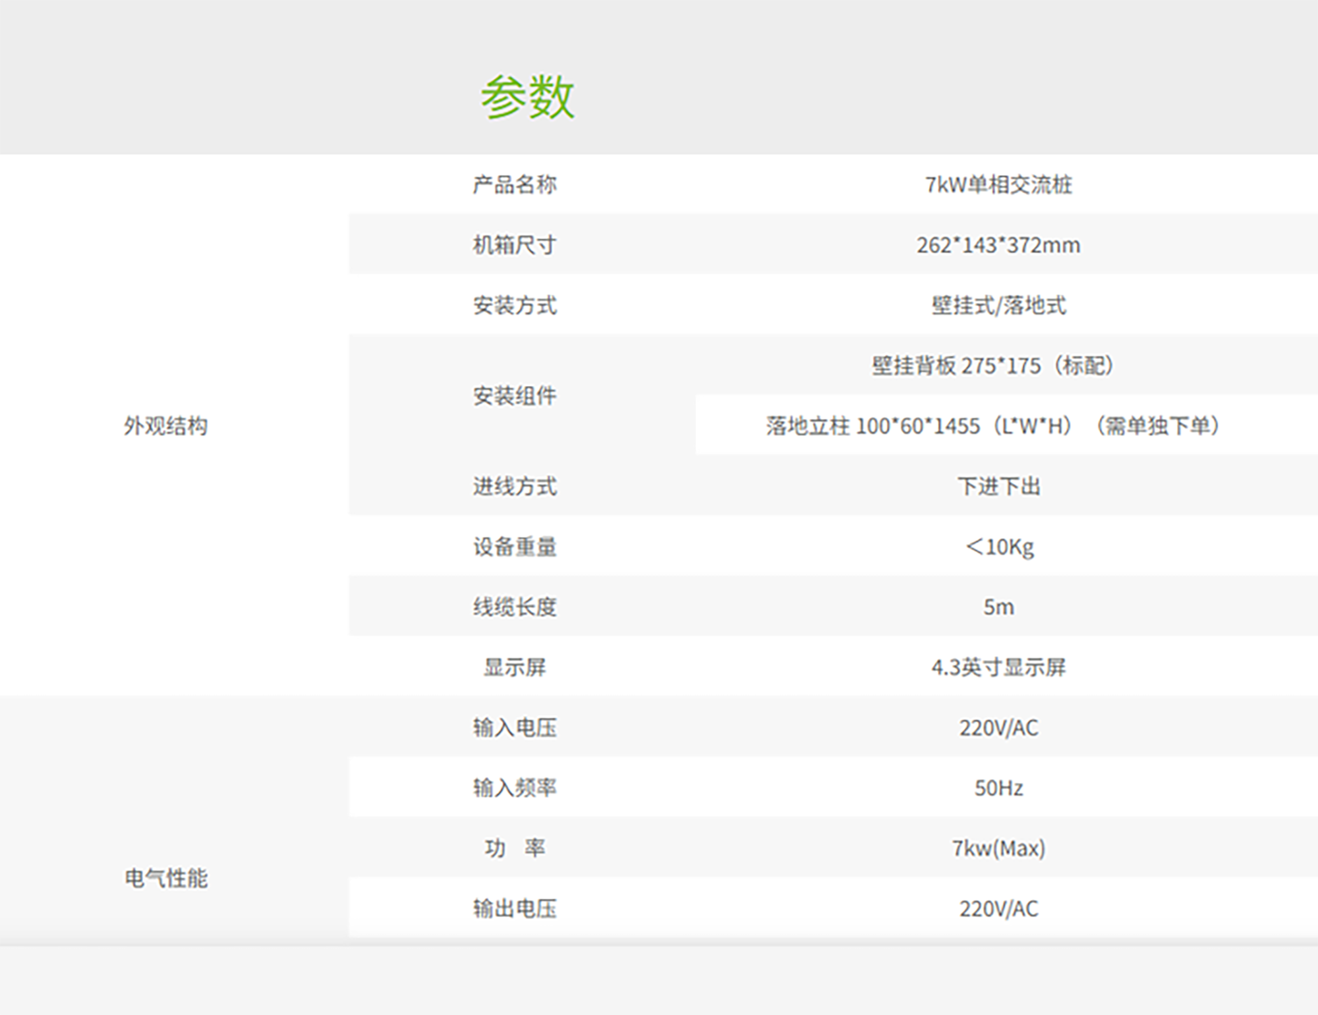The width and height of the screenshot is (1318, 1015).
Task: Select the 262*143*372mm dimension value
Action: coord(998,245)
